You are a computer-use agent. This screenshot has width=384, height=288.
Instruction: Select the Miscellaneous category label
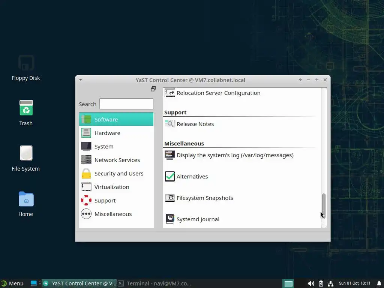coord(113,214)
